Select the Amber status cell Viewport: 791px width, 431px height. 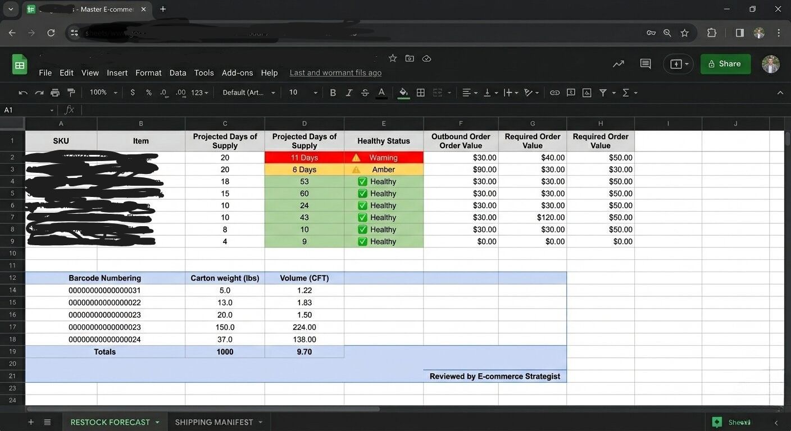point(384,169)
